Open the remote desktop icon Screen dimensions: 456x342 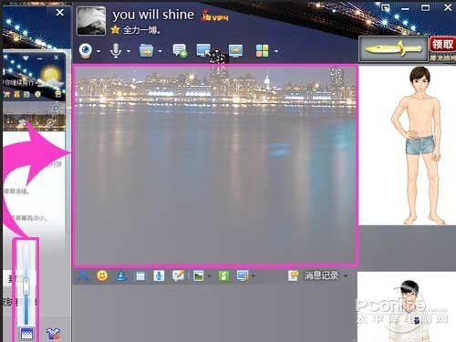pos(204,50)
